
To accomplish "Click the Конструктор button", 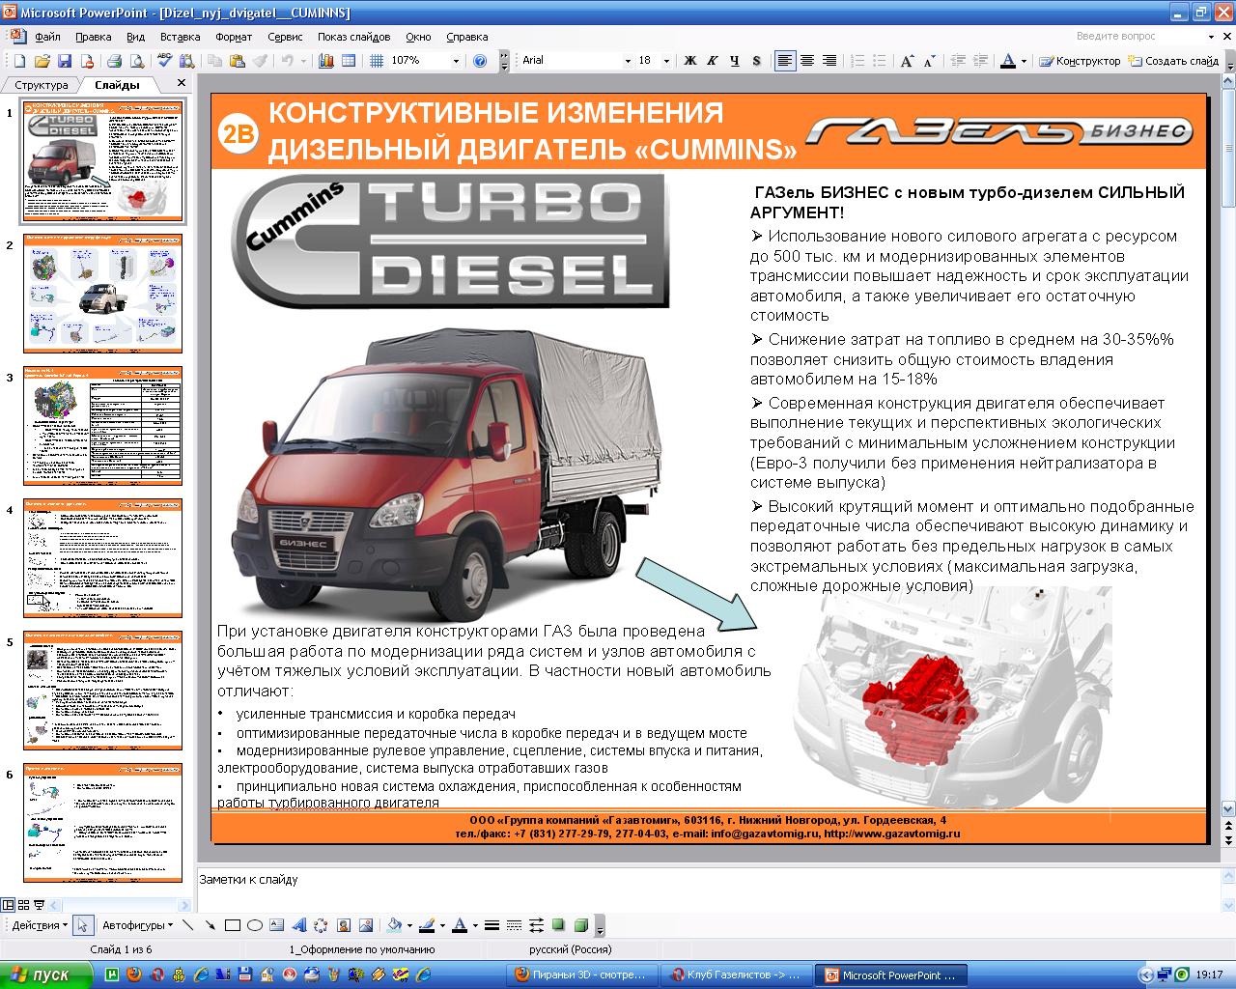I will 1080,61.
